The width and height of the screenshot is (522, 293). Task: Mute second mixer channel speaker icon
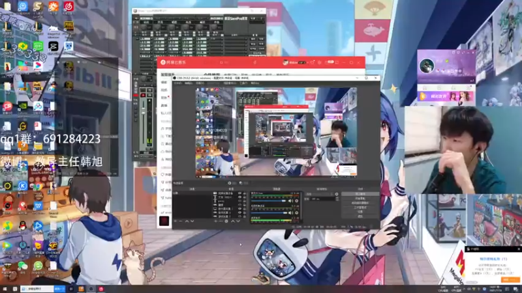pyautogui.click(x=290, y=213)
